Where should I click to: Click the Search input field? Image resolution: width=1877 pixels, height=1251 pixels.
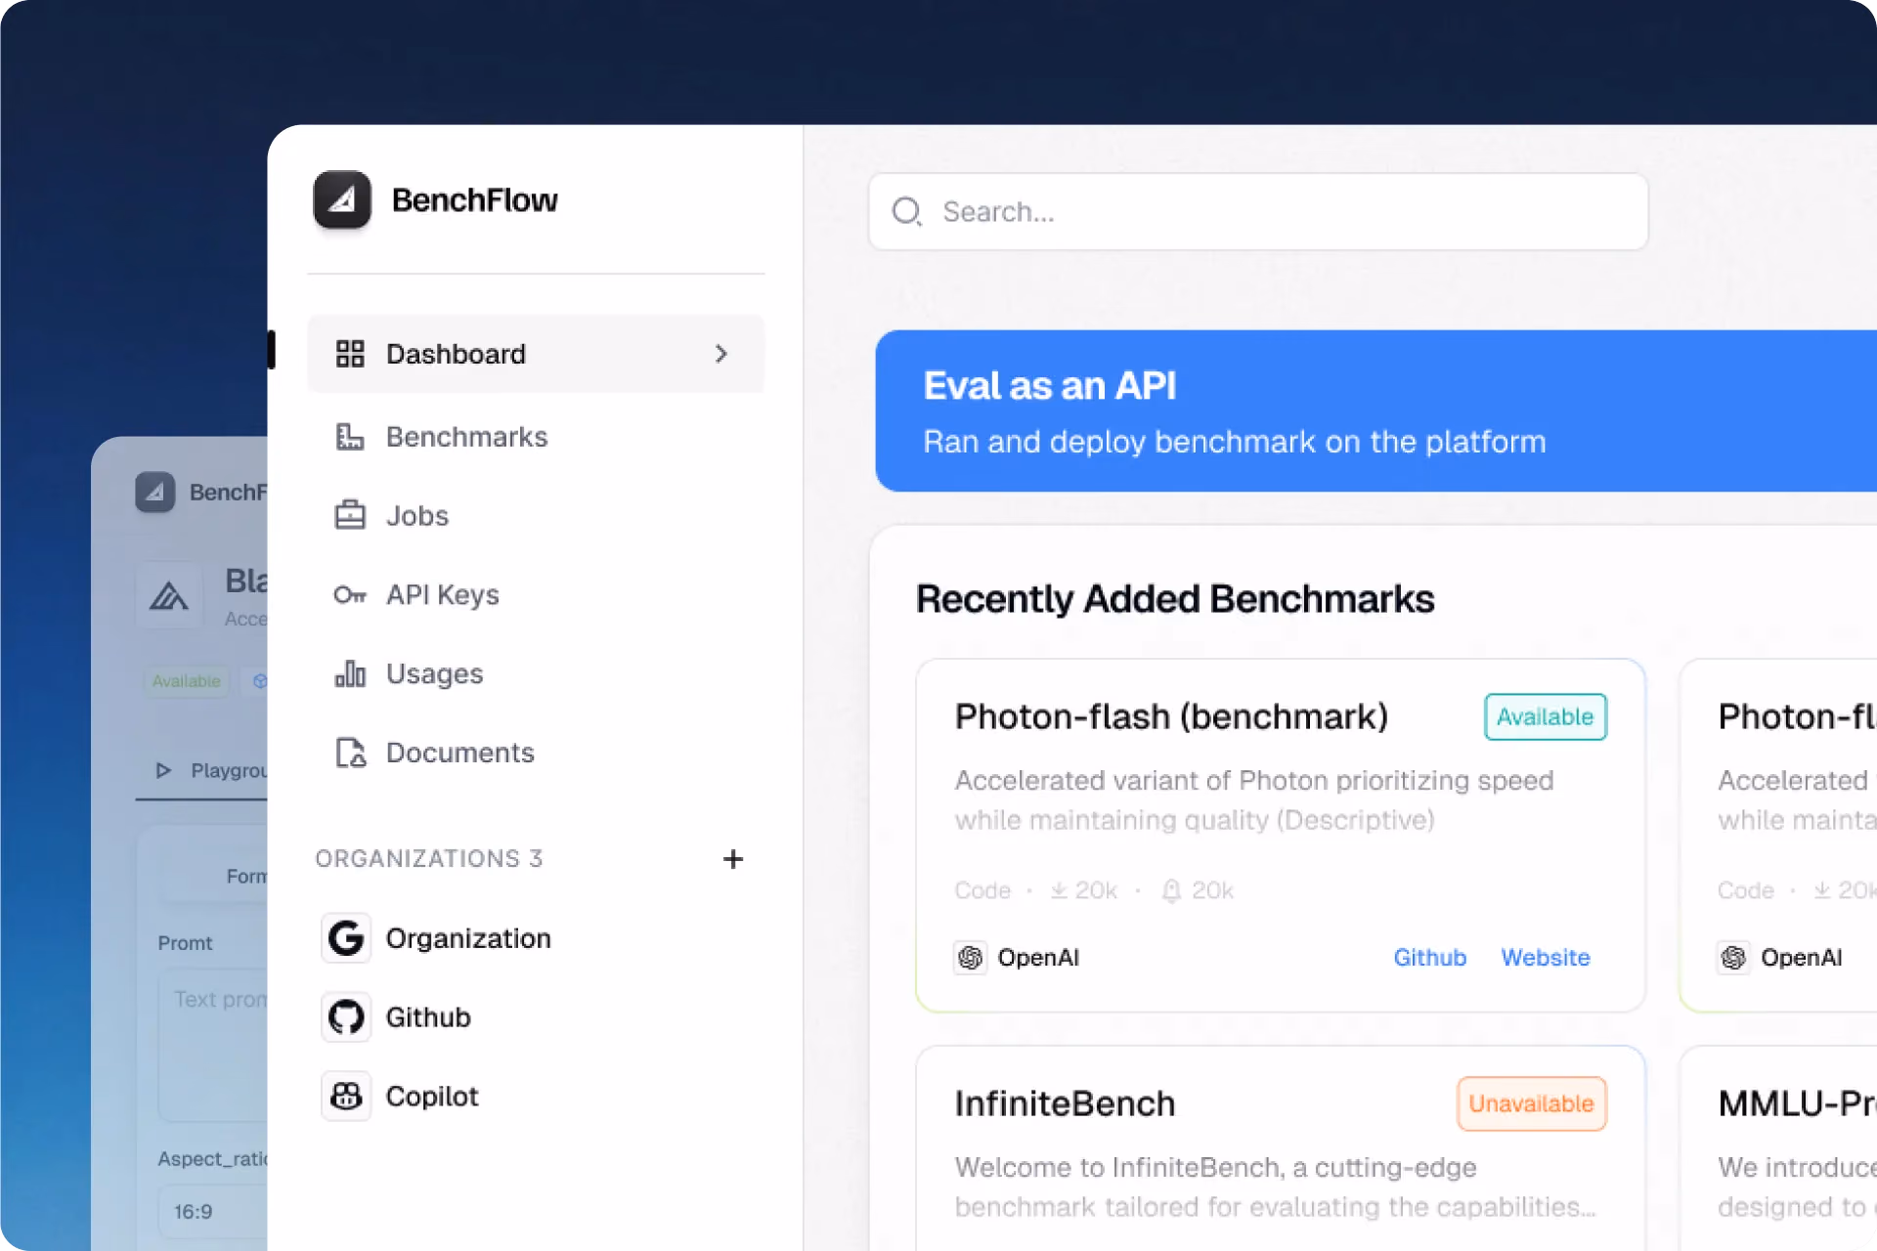[1258, 211]
